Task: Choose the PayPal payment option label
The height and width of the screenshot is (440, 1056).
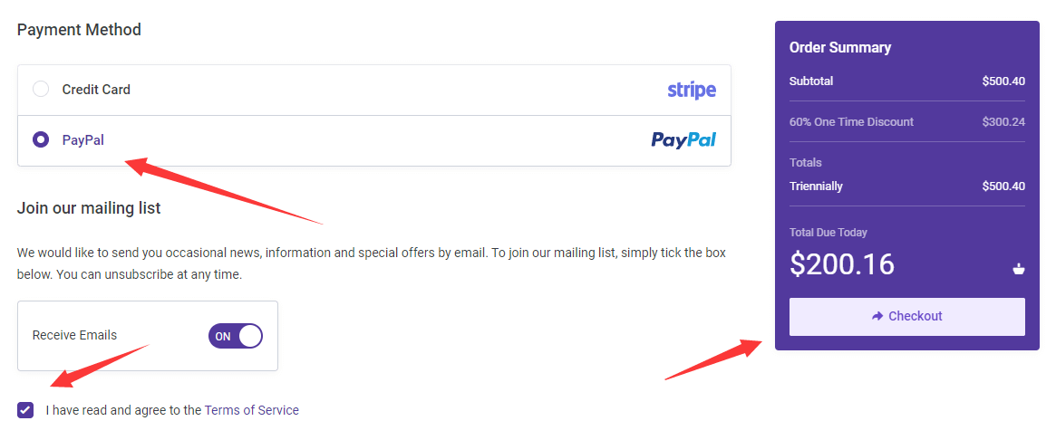Action: point(83,140)
